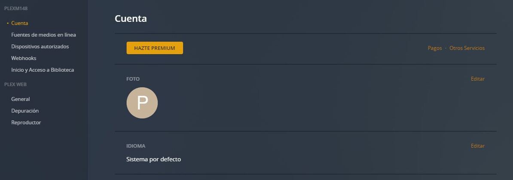Click the FOTO section label
Viewport: 513px width, 180px height.
click(133, 79)
